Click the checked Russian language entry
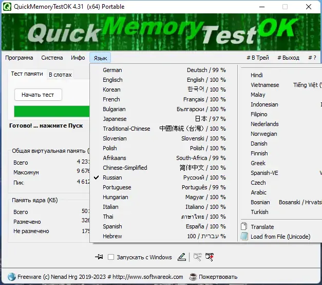Image resolution: width=322 pixels, height=285 pixels. [164, 177]
